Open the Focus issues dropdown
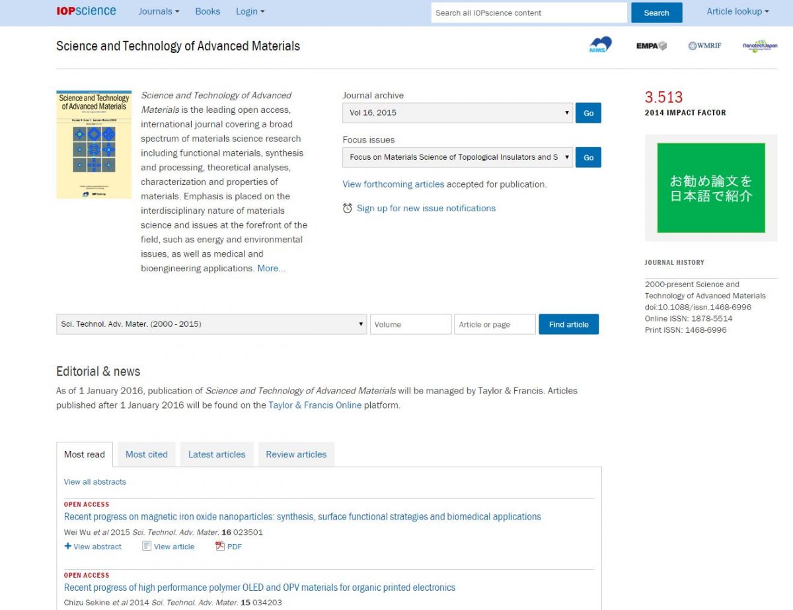The image size is (793, 610). (x=457, y=157)
